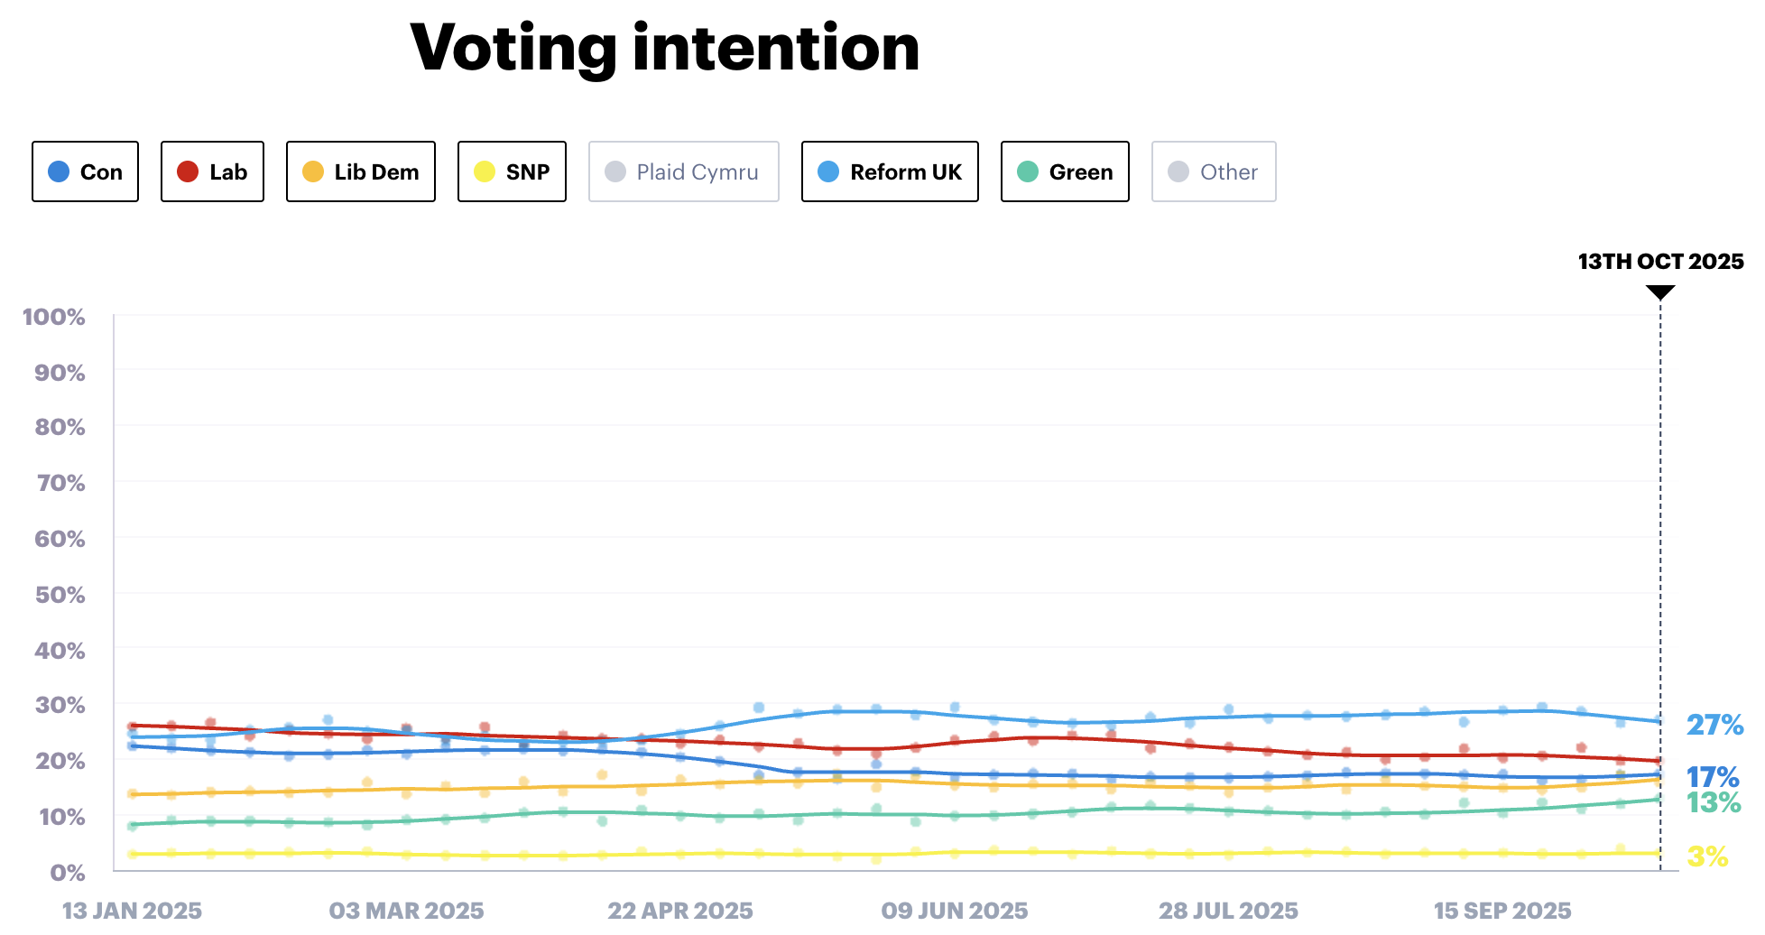Hide the Lib Dem line

click(360, 171)
